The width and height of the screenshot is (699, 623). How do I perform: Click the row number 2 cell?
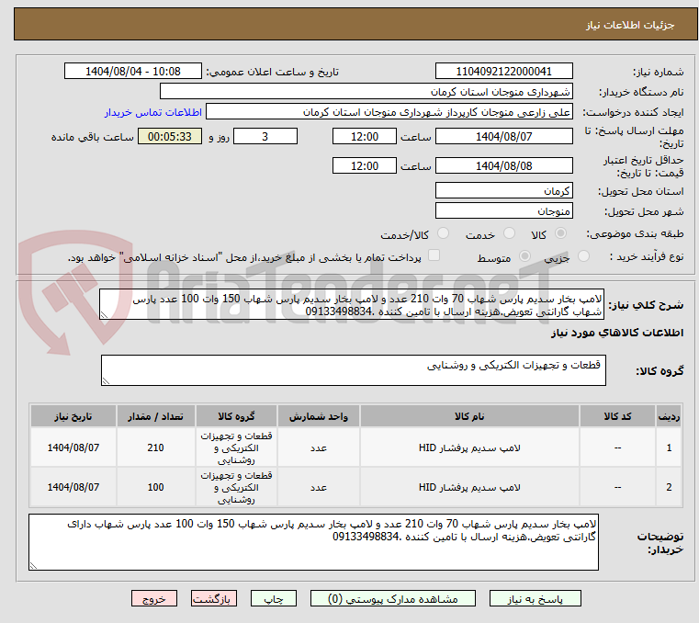[669, 487]
